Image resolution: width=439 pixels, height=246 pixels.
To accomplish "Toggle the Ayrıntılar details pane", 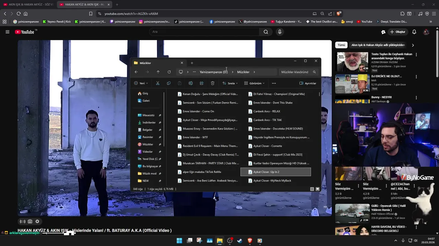I will point(308,83).
